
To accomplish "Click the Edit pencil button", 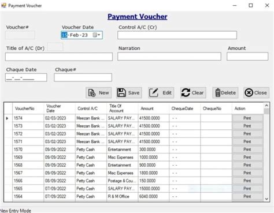I will pos(161,93).
